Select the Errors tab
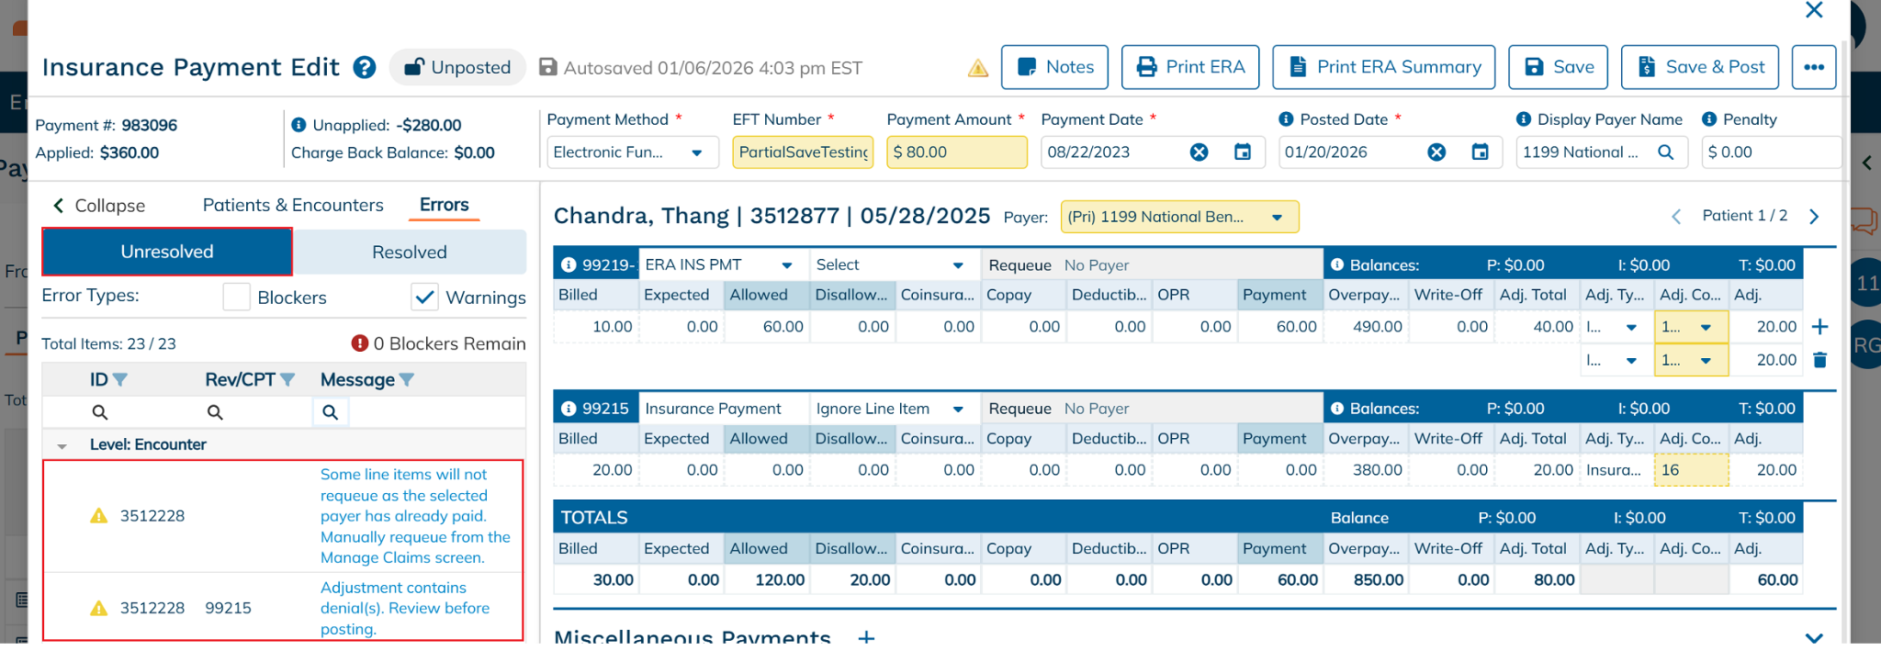The height and width of the screenshot is (651, 1881). [444, 206]
